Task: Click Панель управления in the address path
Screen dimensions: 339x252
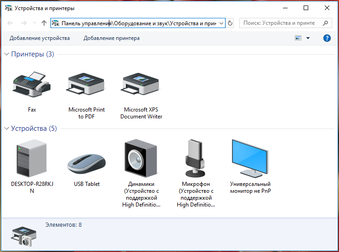Action: 86,23
